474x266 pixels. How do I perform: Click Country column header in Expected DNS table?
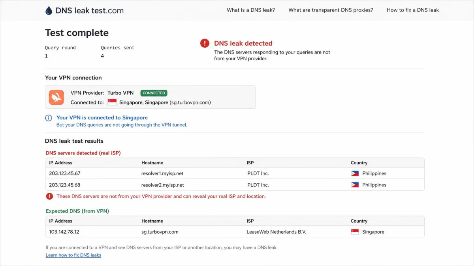359,221
